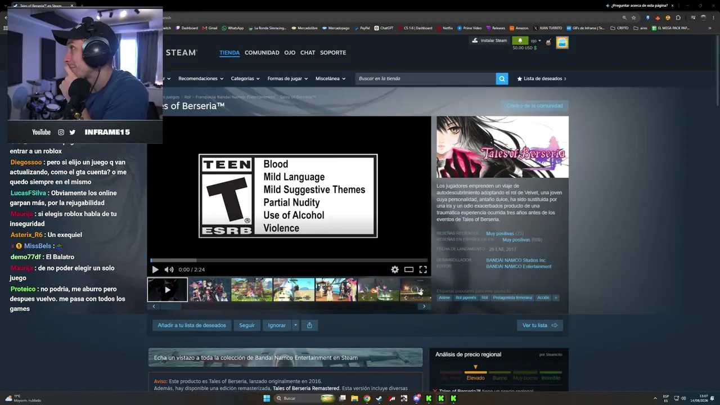Image resolution: width=720 pixels, height=405 pixels.
Task: Enter fullscreen on the trailer video
Action: [423, 269]
